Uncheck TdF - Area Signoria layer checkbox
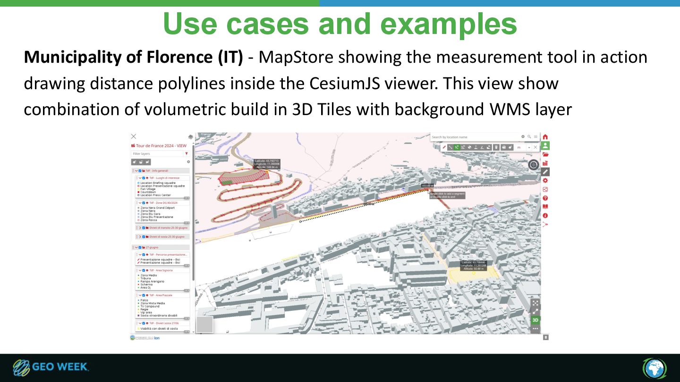 (144, 270)
